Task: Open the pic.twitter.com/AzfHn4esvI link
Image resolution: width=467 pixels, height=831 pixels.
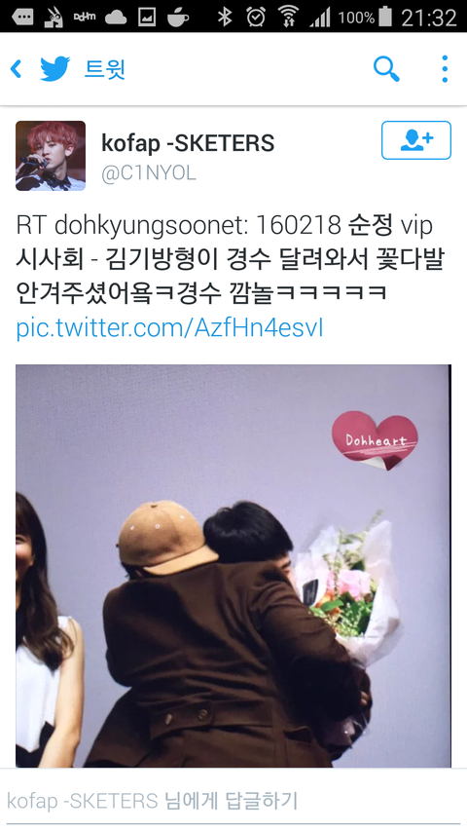Action: point(169,327)
